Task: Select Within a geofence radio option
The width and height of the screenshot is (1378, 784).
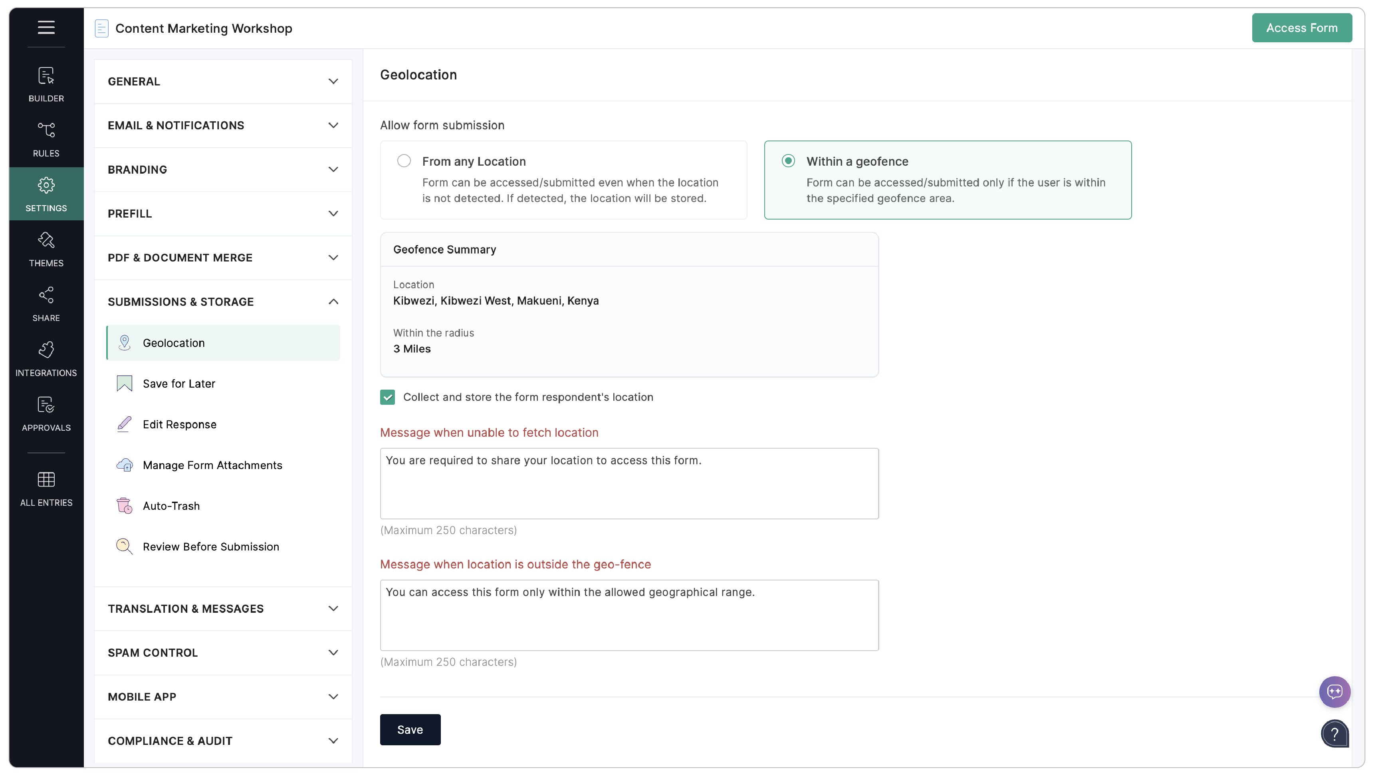Action: (x=788, y=161)
